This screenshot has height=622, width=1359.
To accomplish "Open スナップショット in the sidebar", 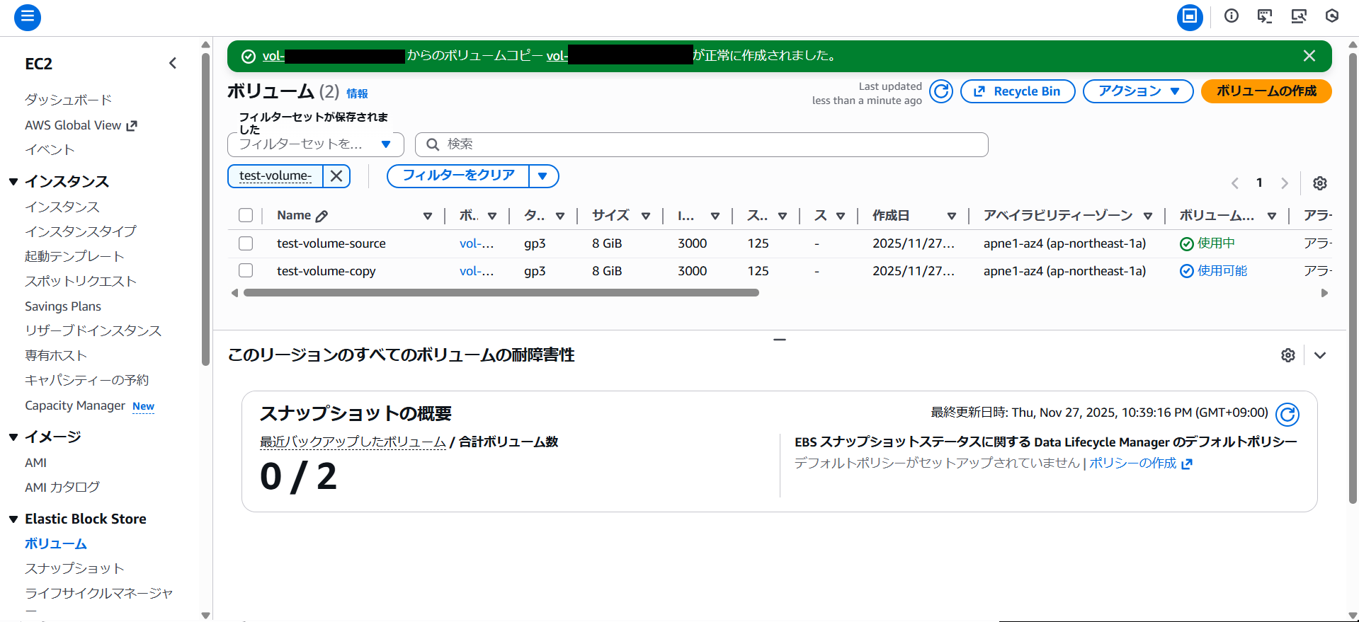I will click(x=74, y=568).
